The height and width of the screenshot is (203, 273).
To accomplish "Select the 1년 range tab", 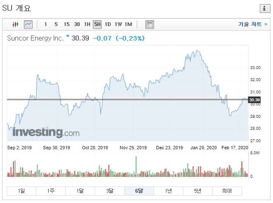I will [169, 191].
